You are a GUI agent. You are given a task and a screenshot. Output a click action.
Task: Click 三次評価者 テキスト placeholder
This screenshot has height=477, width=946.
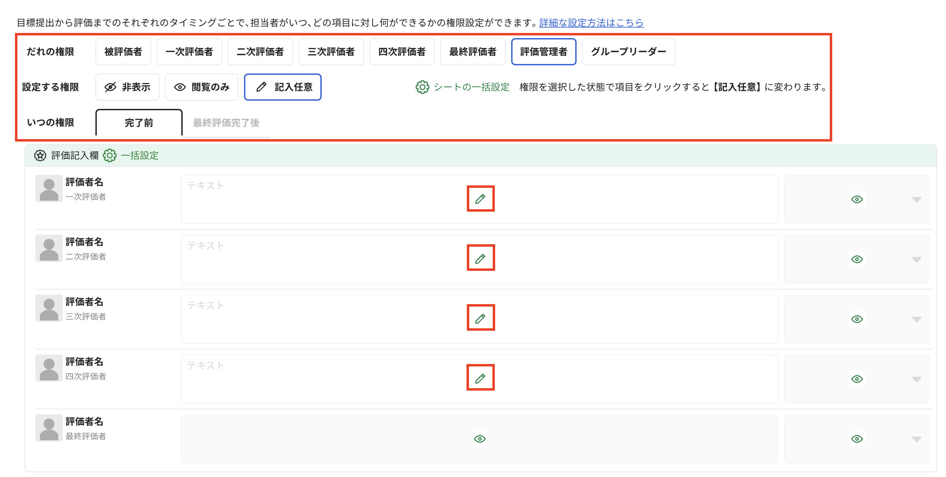(205, 305)
